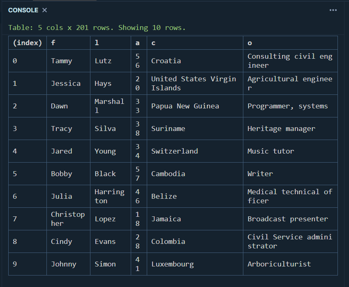The width and height of the screenshot is (349, 287).
Task: Select Harrington in Julia's row
Action: pyautogui.click(x=109, y=196)
